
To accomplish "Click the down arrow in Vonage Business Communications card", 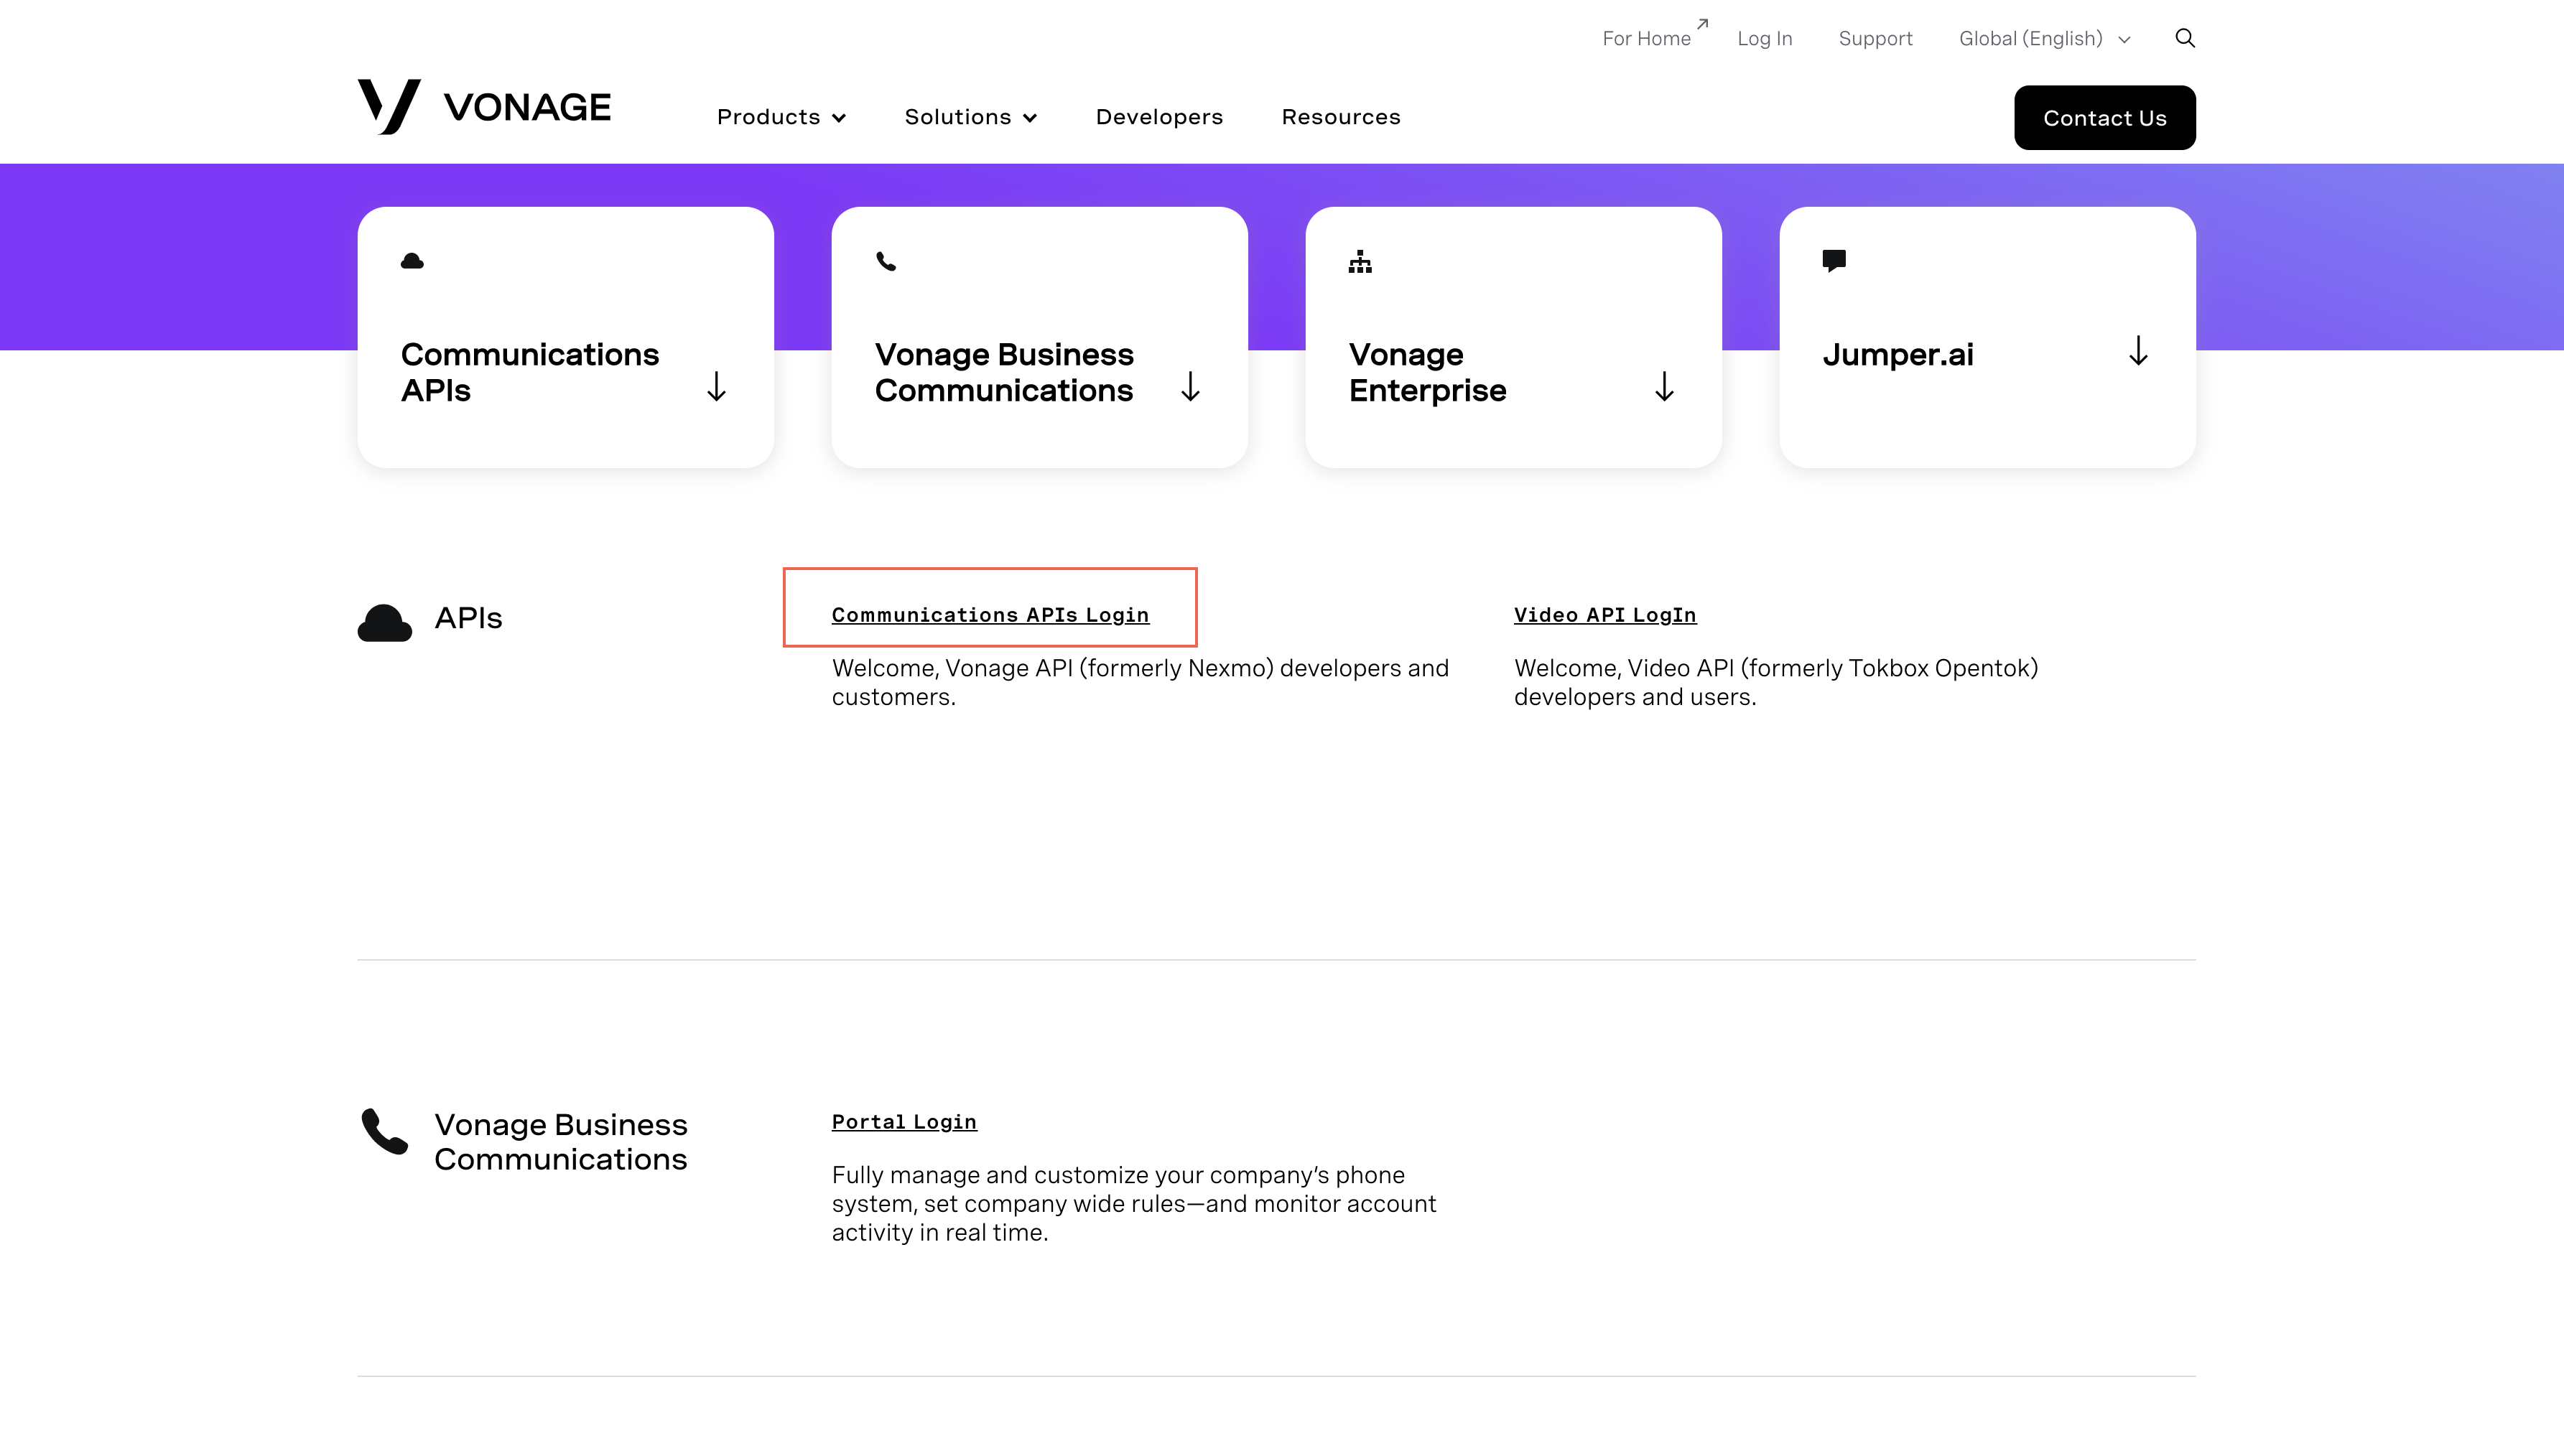I will (1191, 386).
